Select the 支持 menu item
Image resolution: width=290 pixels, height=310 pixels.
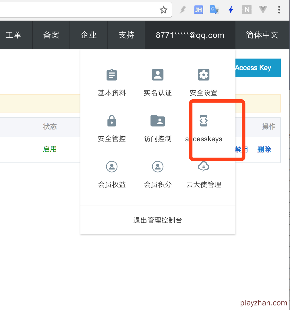pyautogui.click(x=126, y=35)
